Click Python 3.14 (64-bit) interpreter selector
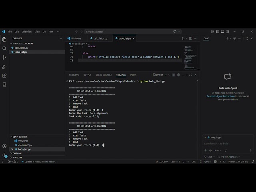This screenshot has height=192, width=256. tap(238, 162)
